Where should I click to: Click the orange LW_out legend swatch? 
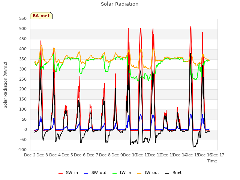click(x=139, y=173)
